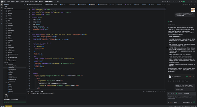Viewport: 197px width, 107px height.
Task: Open the GLM model selector dropdown in the chat input
Action: (186, 102)
